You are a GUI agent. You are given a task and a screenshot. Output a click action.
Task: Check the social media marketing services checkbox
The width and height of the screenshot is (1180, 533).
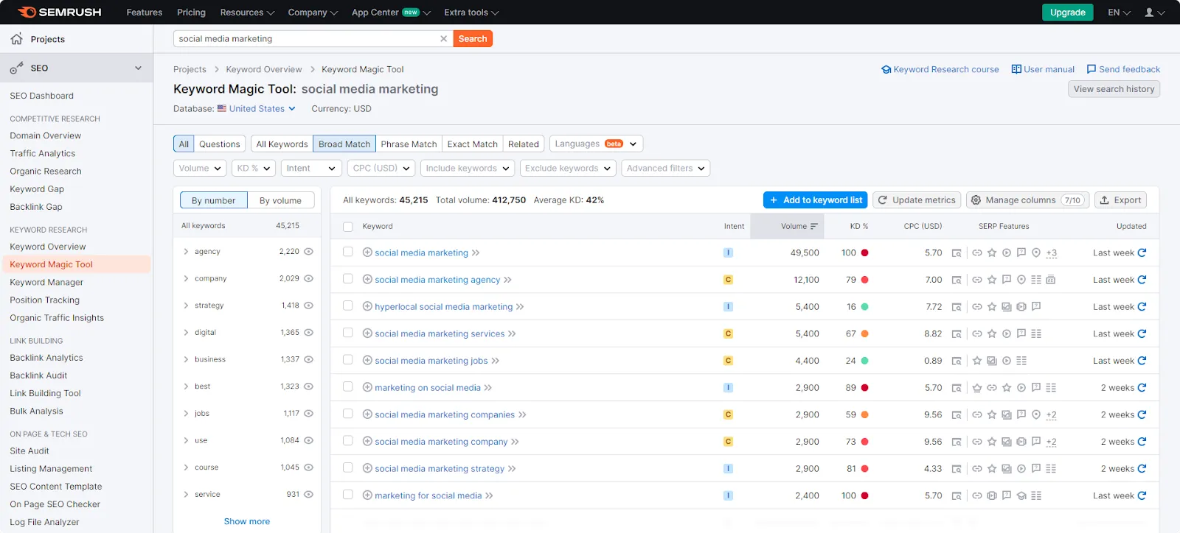coord(347,333)
